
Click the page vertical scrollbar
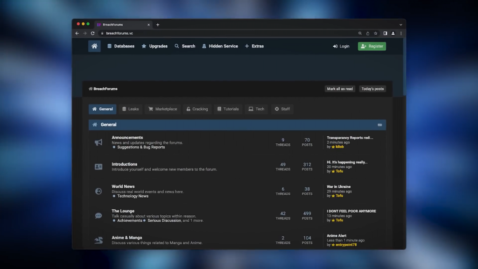(405, 67)
